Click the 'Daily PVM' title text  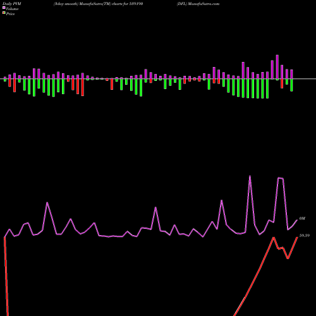pos(12,4)
